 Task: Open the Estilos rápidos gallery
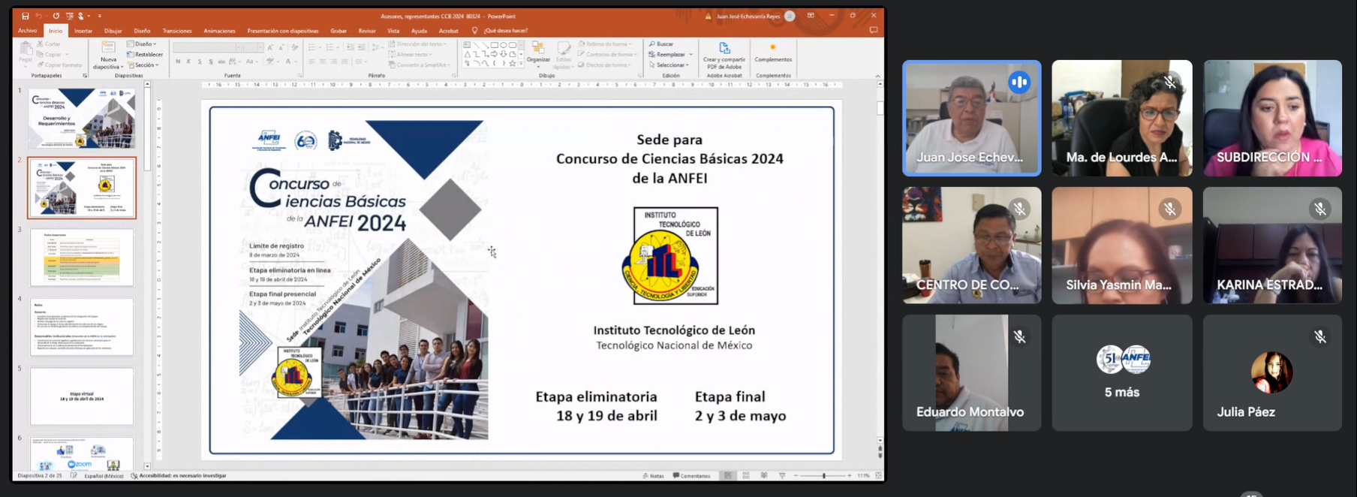[x=564, y=55]
